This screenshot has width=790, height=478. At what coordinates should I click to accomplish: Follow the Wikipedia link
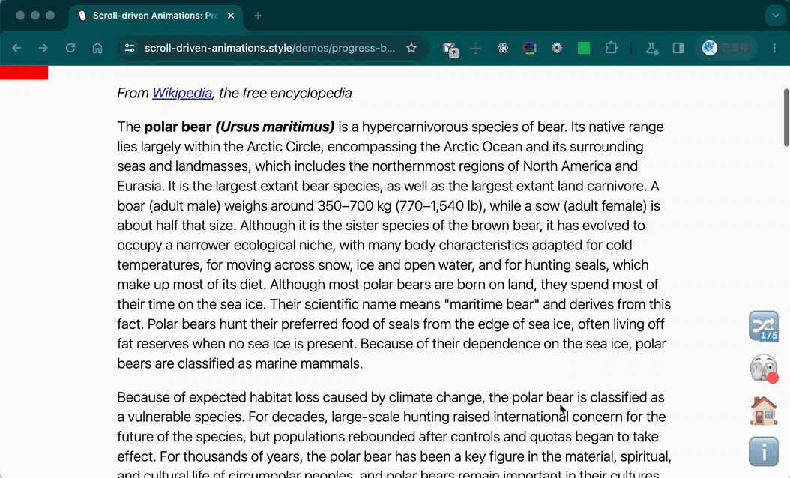click(182, 93)
